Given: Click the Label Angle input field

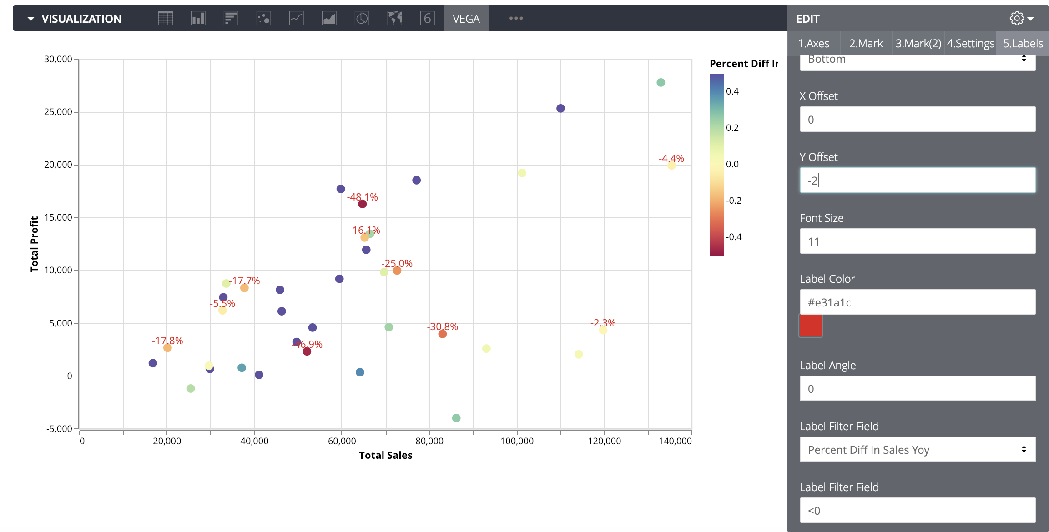Looking at the screenshot, I should tap(917, 389).
